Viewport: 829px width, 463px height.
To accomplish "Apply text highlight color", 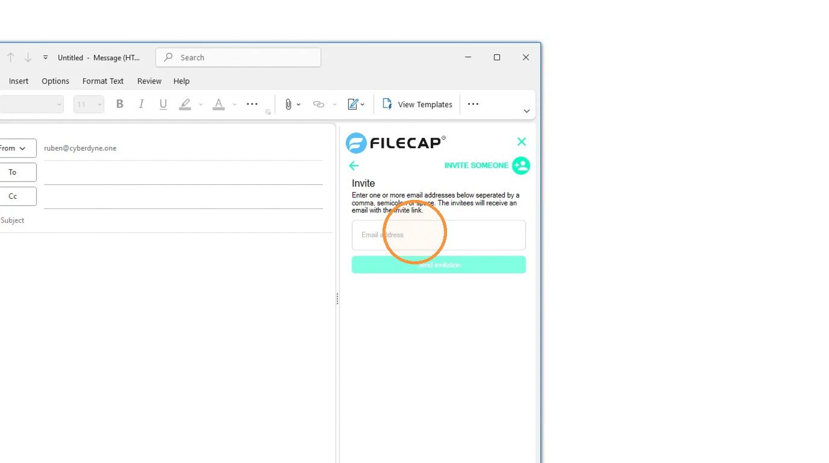I will pos(186,104).
